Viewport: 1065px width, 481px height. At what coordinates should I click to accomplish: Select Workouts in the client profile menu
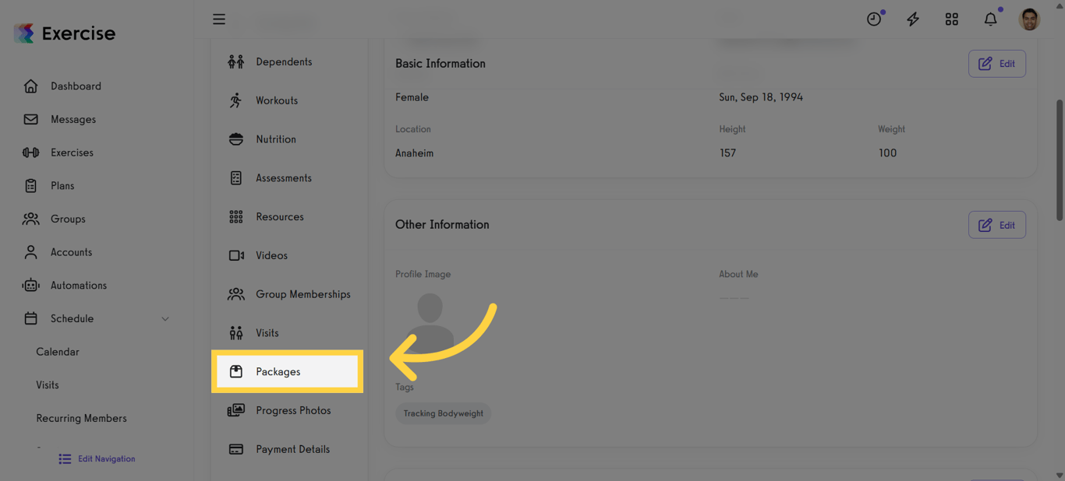(277, 100)
